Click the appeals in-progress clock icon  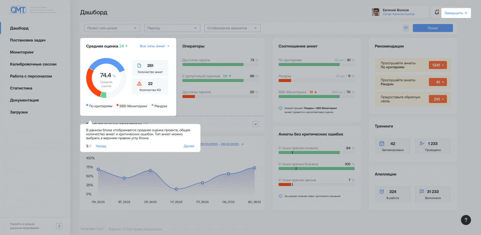pos(382,191)
